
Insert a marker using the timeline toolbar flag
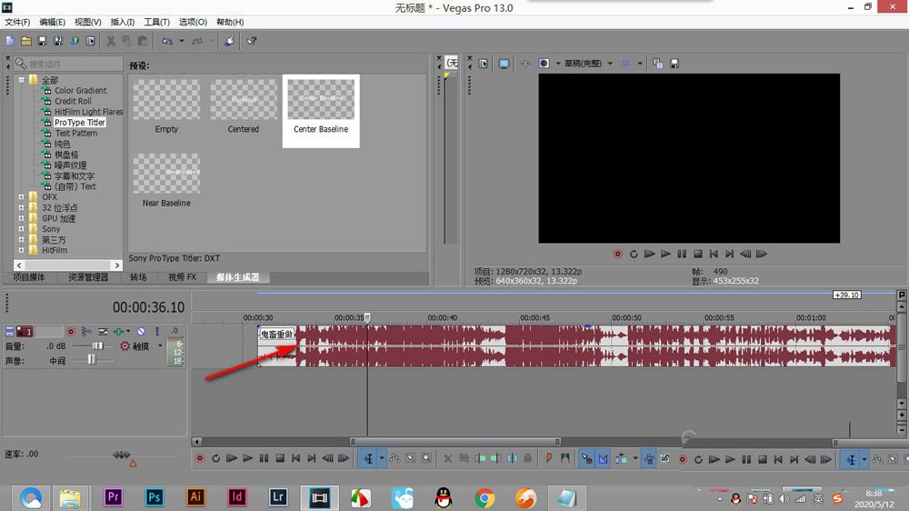point(548,459)
